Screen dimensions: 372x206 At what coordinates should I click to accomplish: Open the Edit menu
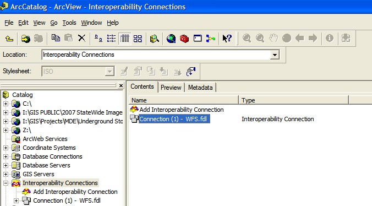23,23
